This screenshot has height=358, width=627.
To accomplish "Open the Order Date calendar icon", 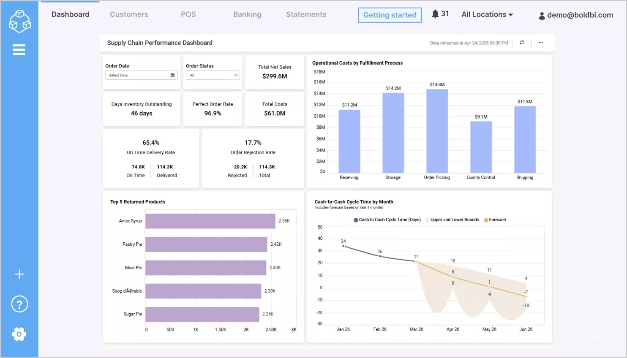I will click(172, 75).
